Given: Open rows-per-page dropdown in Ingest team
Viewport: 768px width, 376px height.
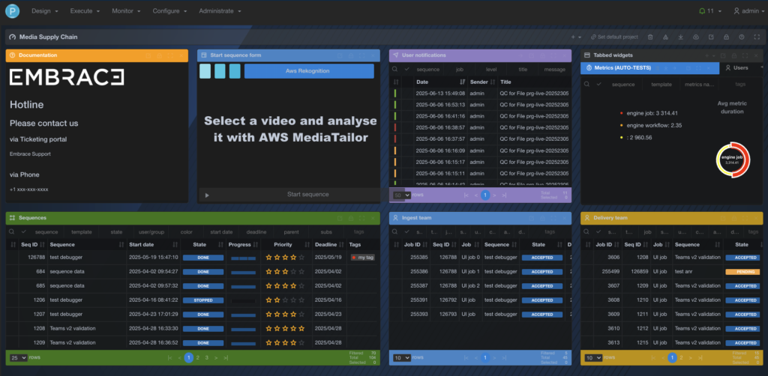Looking at the screenshot, I should (x=402, y=358).
